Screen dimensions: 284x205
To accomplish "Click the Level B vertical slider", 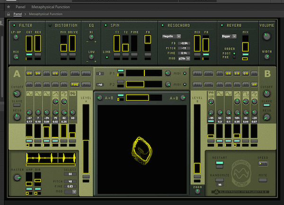I will [197, 139].
